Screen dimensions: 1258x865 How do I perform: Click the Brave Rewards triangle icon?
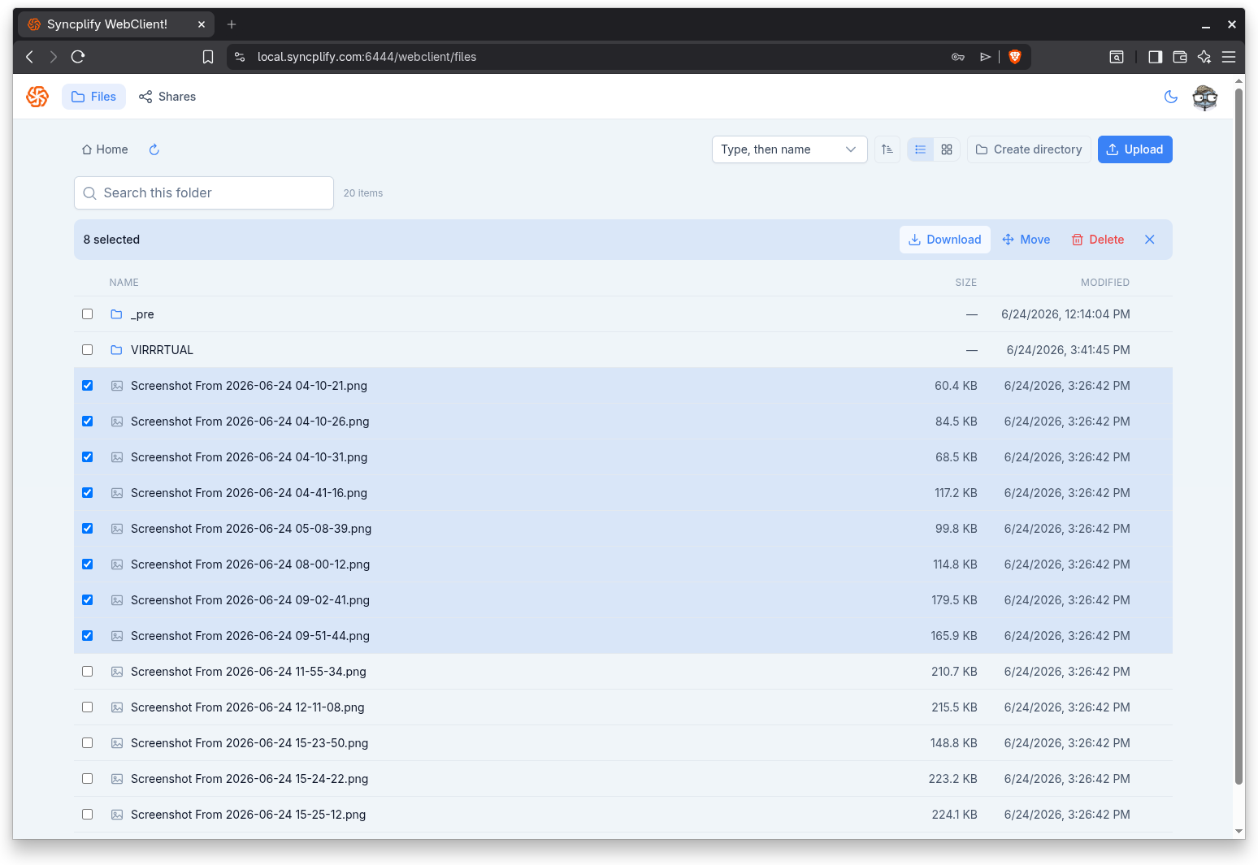[x=985, y=57]
